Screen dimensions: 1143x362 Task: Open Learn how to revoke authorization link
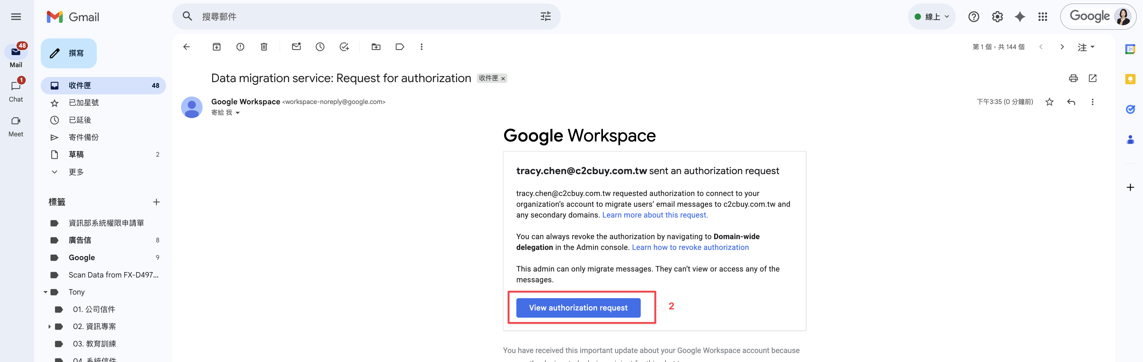coord(690,248)
